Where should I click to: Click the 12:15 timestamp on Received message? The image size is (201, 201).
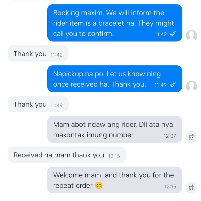pos(114,156)
